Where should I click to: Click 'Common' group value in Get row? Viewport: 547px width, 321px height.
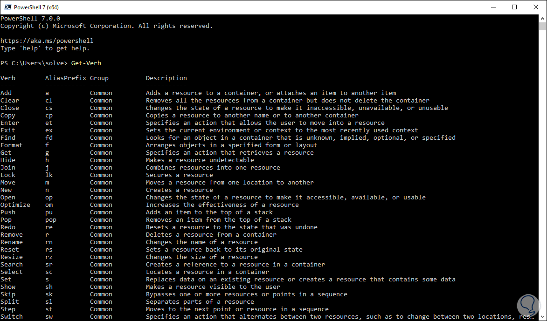pos(101,153)
